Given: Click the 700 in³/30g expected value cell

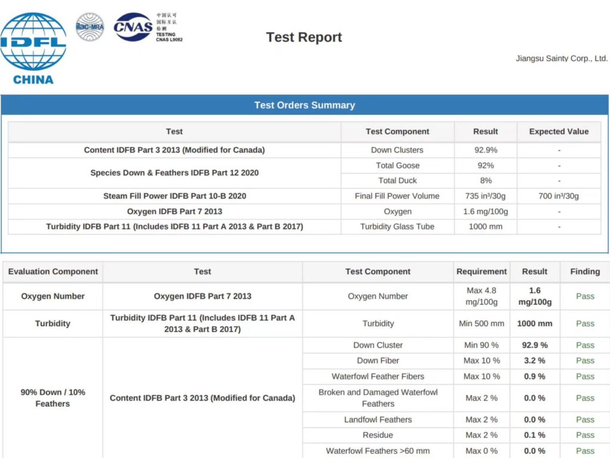Looking at the screenshot, I should point(558,196).
